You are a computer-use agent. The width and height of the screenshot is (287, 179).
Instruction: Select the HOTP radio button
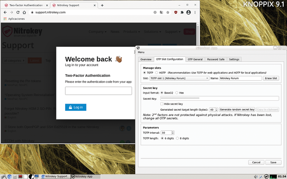click(157, 73)
